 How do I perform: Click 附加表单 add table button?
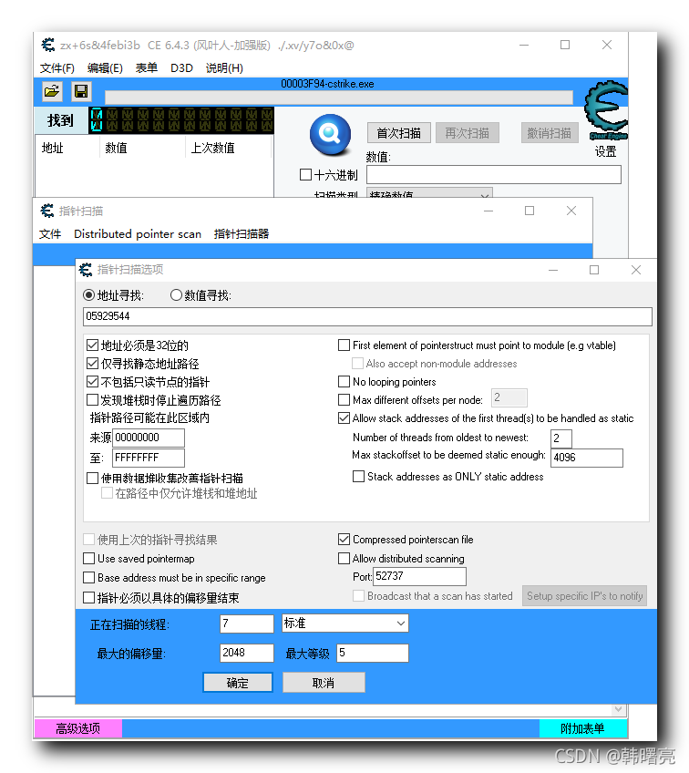[x=583, y=728]
